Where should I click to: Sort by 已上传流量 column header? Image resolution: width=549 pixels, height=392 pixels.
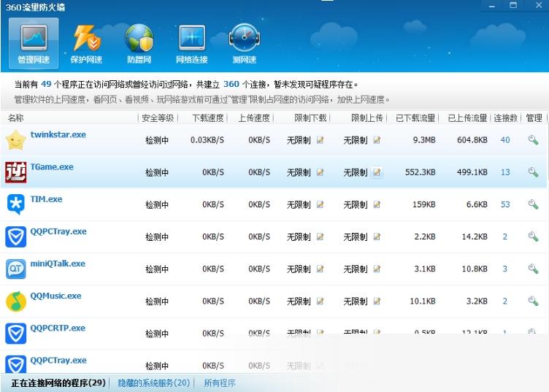click(467, 118)
